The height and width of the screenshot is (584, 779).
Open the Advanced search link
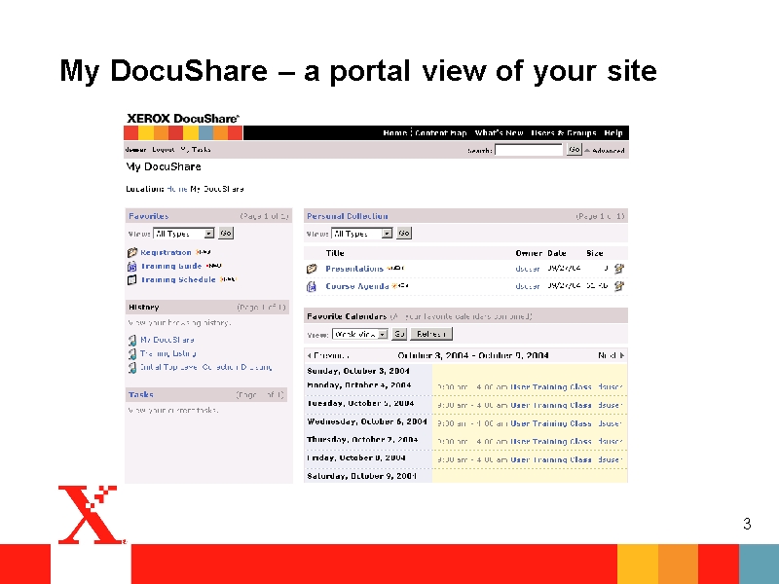(608, 151)
